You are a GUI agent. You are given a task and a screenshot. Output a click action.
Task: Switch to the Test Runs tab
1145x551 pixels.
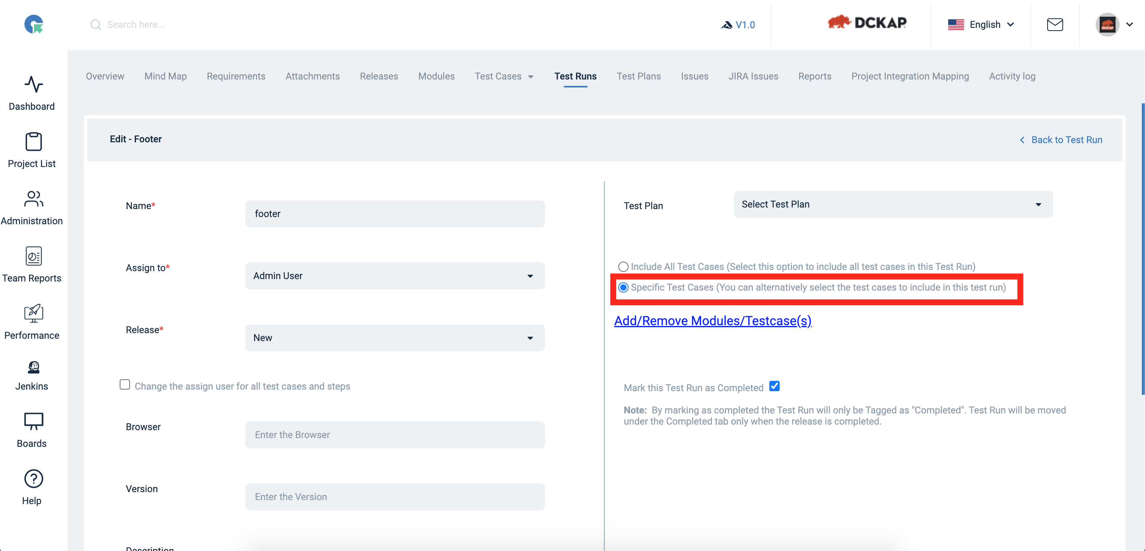575,76
